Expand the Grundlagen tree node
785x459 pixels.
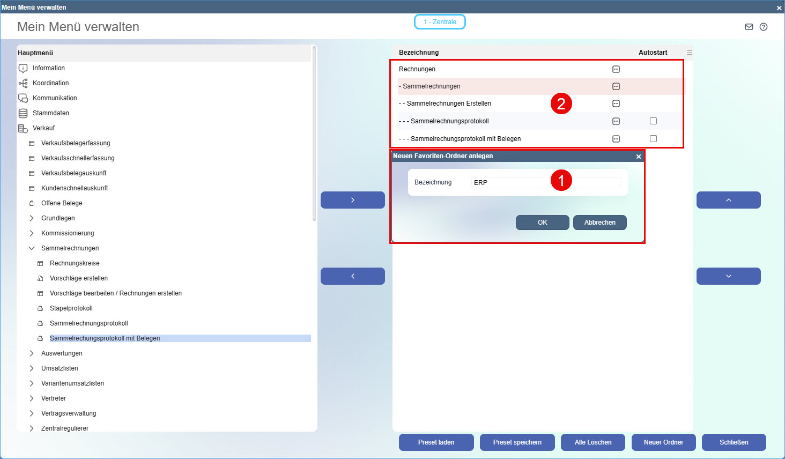32,218
